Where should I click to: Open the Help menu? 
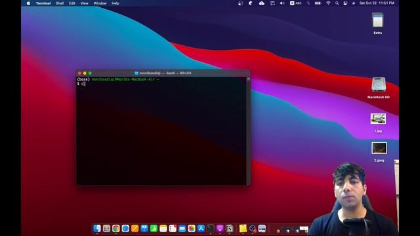115,3
